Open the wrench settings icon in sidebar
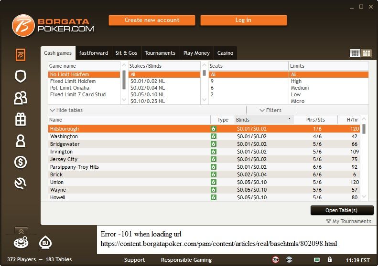This screenshot has width=378, height=266. pos(21,184)
